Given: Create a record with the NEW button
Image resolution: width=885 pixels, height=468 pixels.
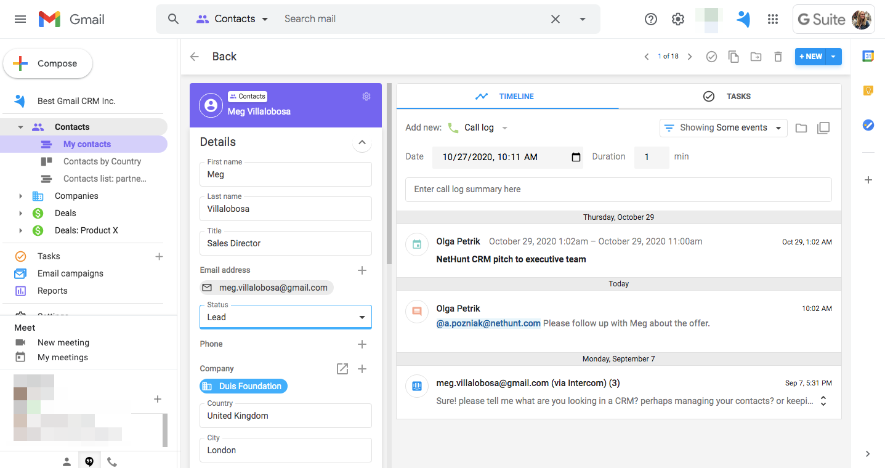Looking at the screenshot, I should [810, 56].
